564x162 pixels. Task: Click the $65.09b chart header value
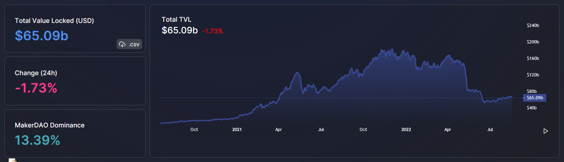[180, 30]
